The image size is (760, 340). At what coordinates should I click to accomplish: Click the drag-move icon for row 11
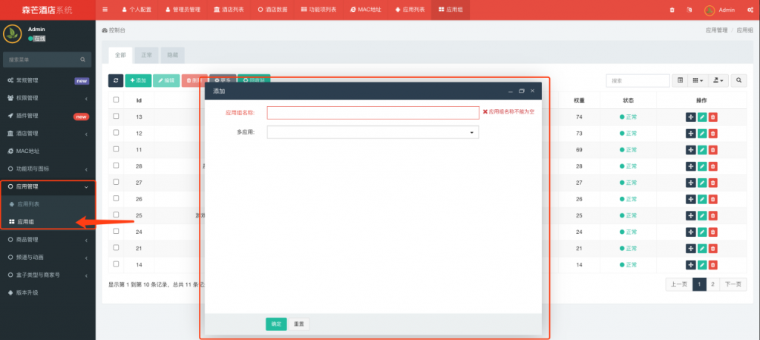pyautogui.click(x=691, y=149)
